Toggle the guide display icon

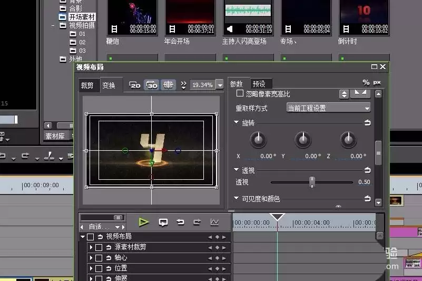pyautogui.click(x=169, y=85)
